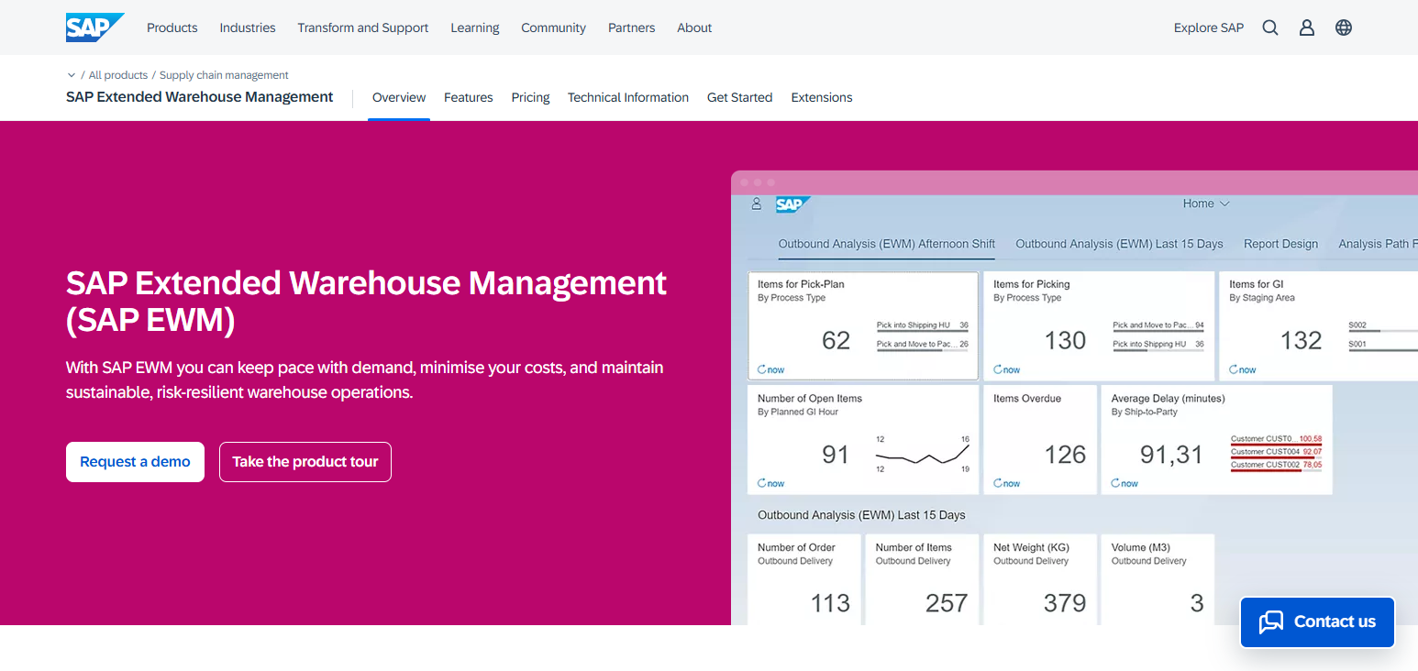The width and height of the screenshot is (1418, 671).
Task: Open the Technical Information tab
Action: tap(628, 97)
